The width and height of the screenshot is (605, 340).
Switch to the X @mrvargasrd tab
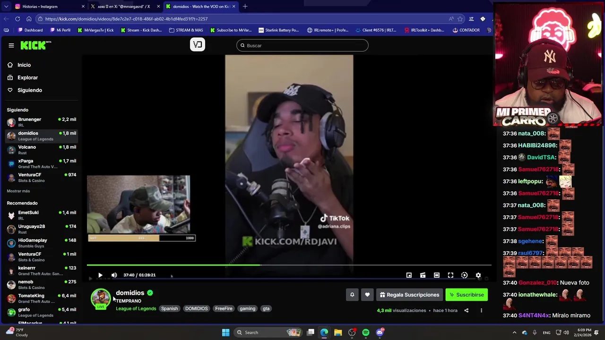(124, 7)
